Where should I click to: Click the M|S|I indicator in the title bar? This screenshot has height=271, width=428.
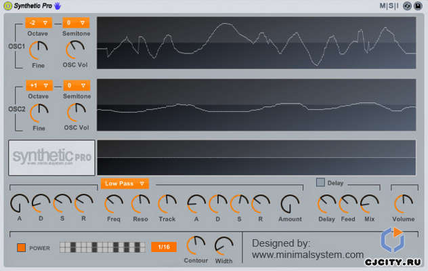(x=389, y=5)
